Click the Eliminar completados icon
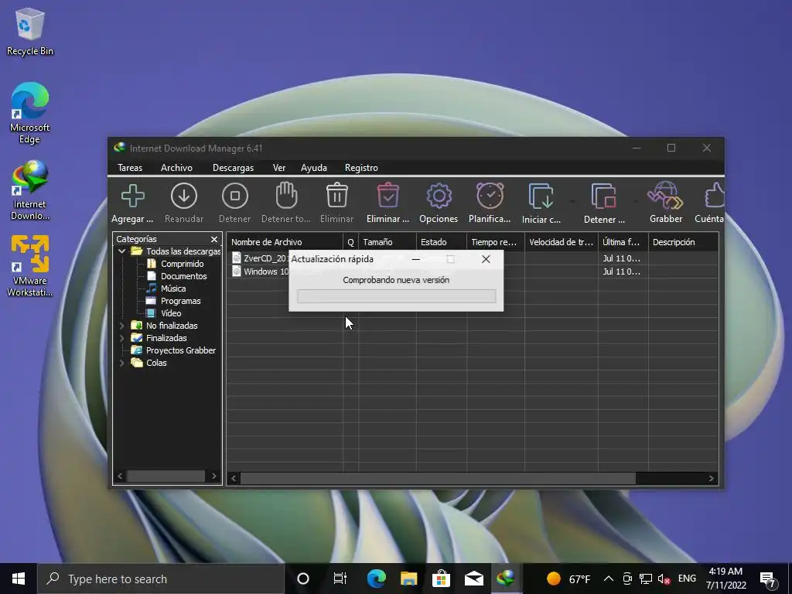792x594 pixels. tap(388, 196)
